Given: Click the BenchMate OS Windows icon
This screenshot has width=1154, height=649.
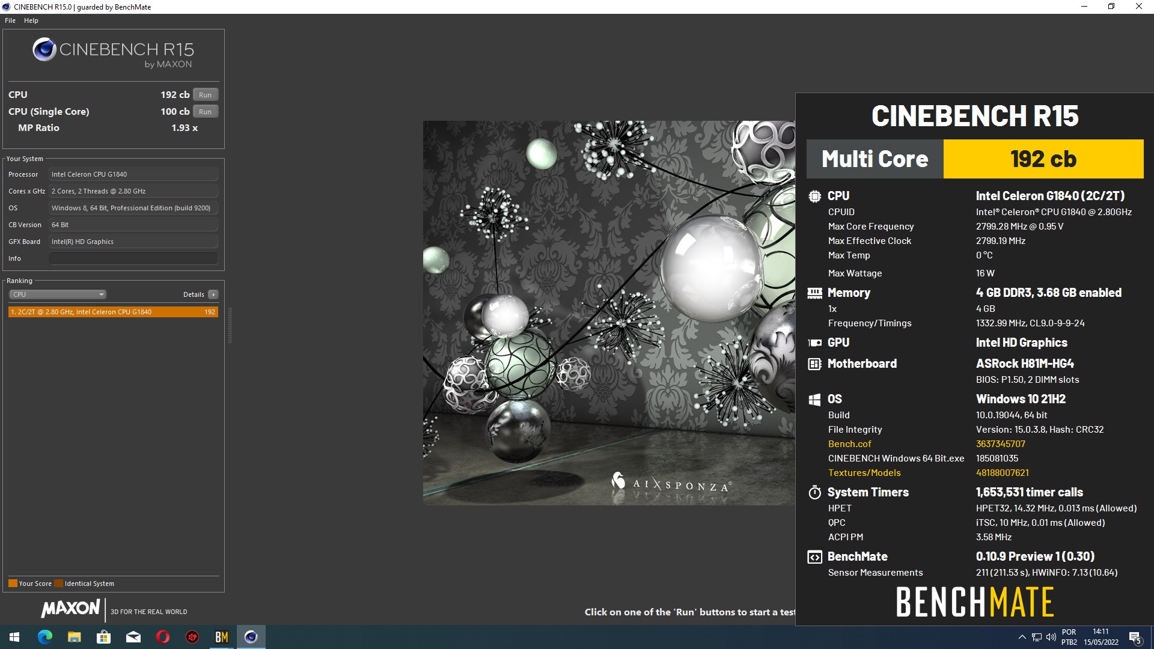Looking at the screenshot, I should pos(814,400).
